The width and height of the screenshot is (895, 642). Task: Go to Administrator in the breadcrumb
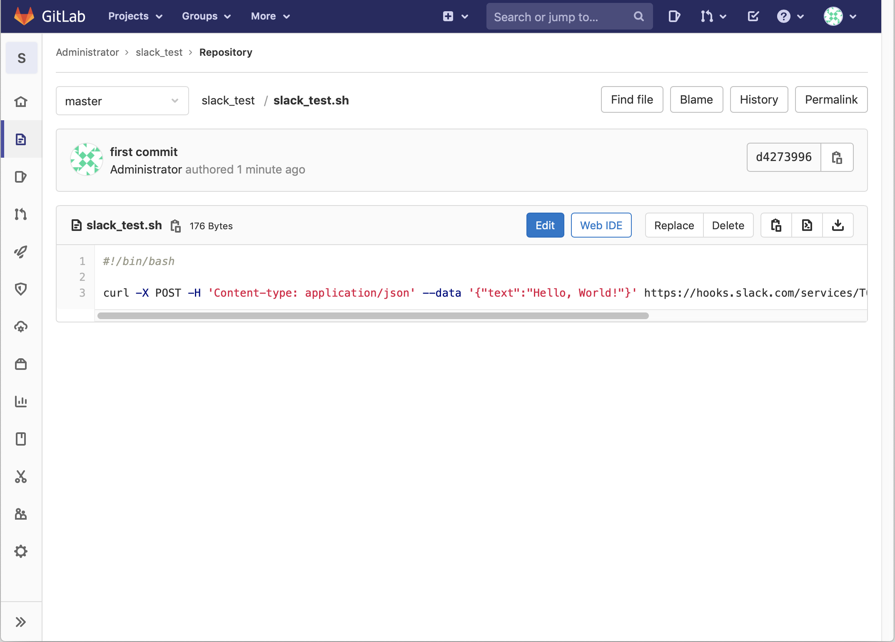87,52
